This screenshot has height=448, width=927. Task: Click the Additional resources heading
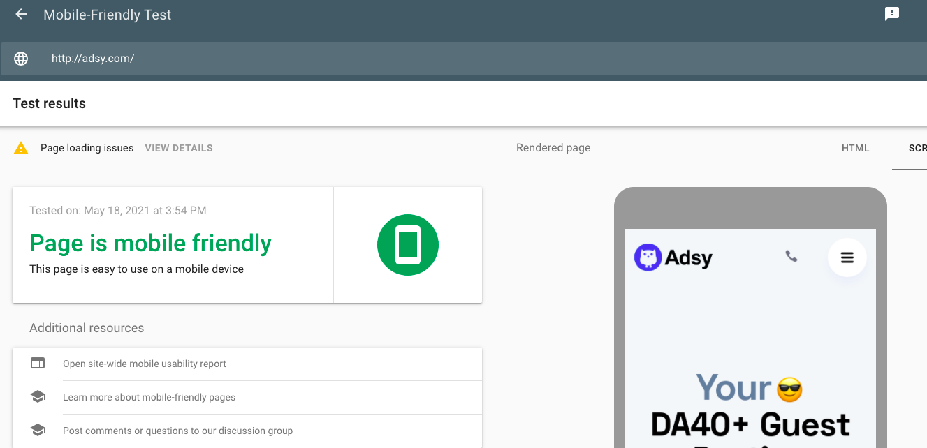[x=87, y=328]
